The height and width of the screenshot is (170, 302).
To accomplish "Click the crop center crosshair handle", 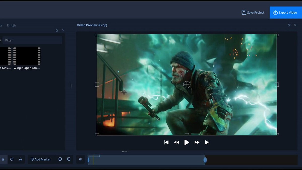I will point(187,85).
